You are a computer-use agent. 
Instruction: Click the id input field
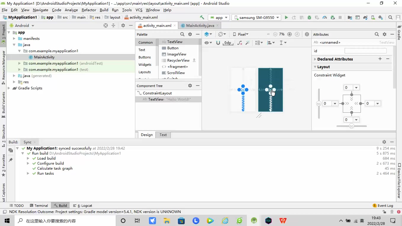point(365,51)
